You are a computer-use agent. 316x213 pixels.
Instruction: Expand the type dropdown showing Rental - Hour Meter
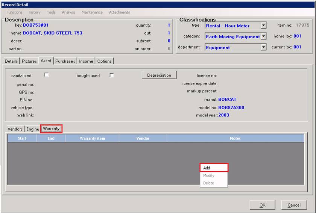pyautogui.click(x=263, y=26)
